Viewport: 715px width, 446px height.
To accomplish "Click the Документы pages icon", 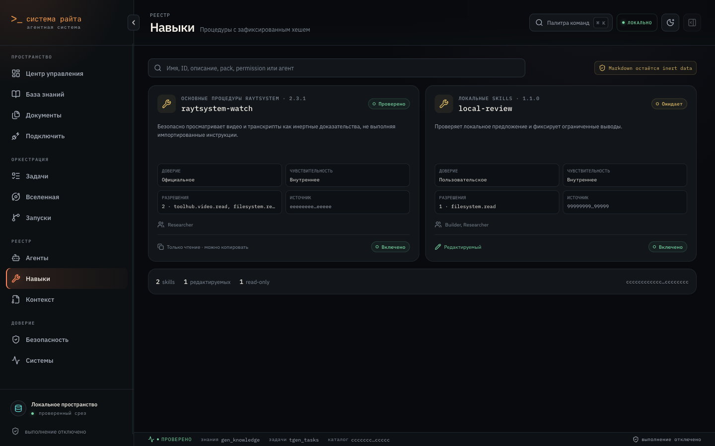I will (16, 115).
